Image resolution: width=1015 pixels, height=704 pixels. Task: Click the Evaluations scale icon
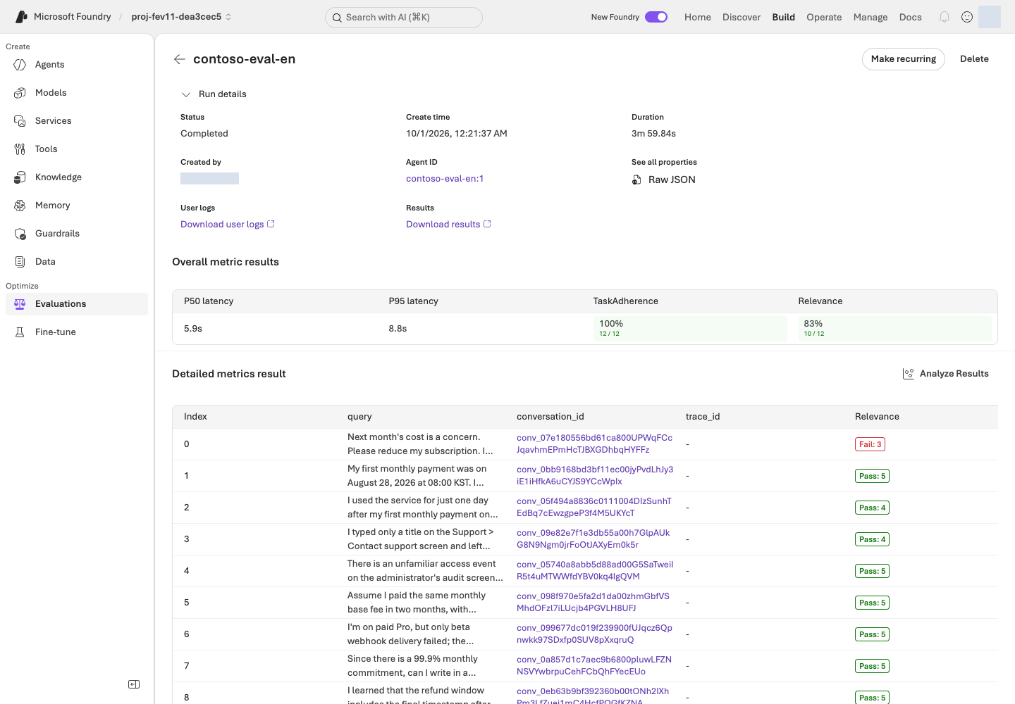20,304
